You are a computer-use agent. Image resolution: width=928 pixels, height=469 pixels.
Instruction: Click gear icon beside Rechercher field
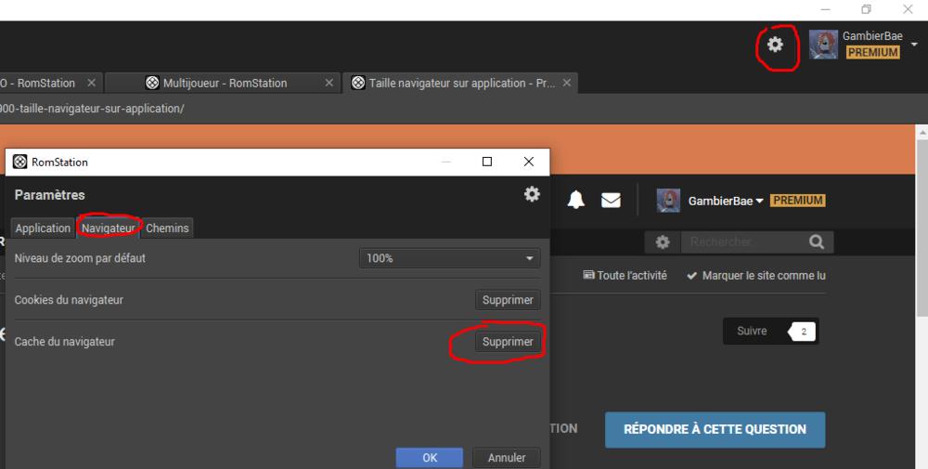tap(663, 242)
